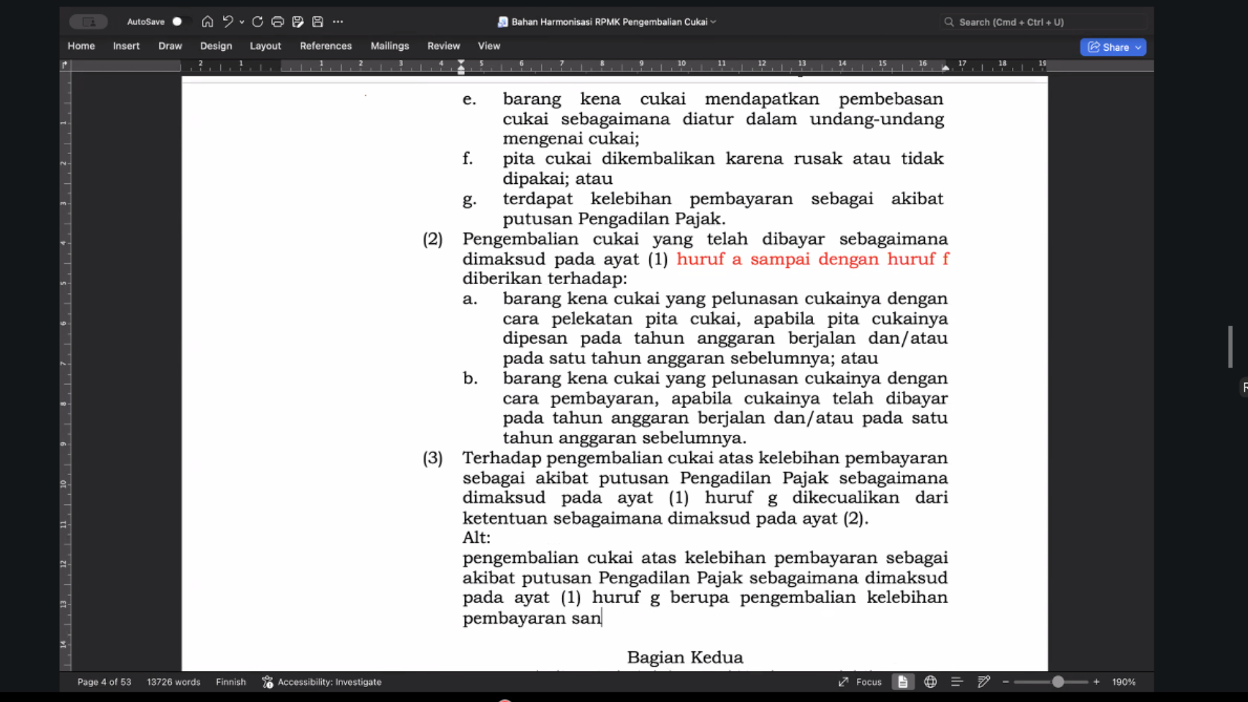Open the Accessibility: Investigate checker

click(x=322, y=682)
